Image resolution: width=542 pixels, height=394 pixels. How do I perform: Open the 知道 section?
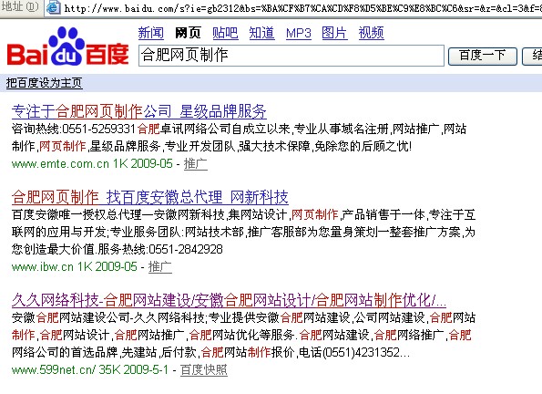pyautogui.click(x=261, y=33)
